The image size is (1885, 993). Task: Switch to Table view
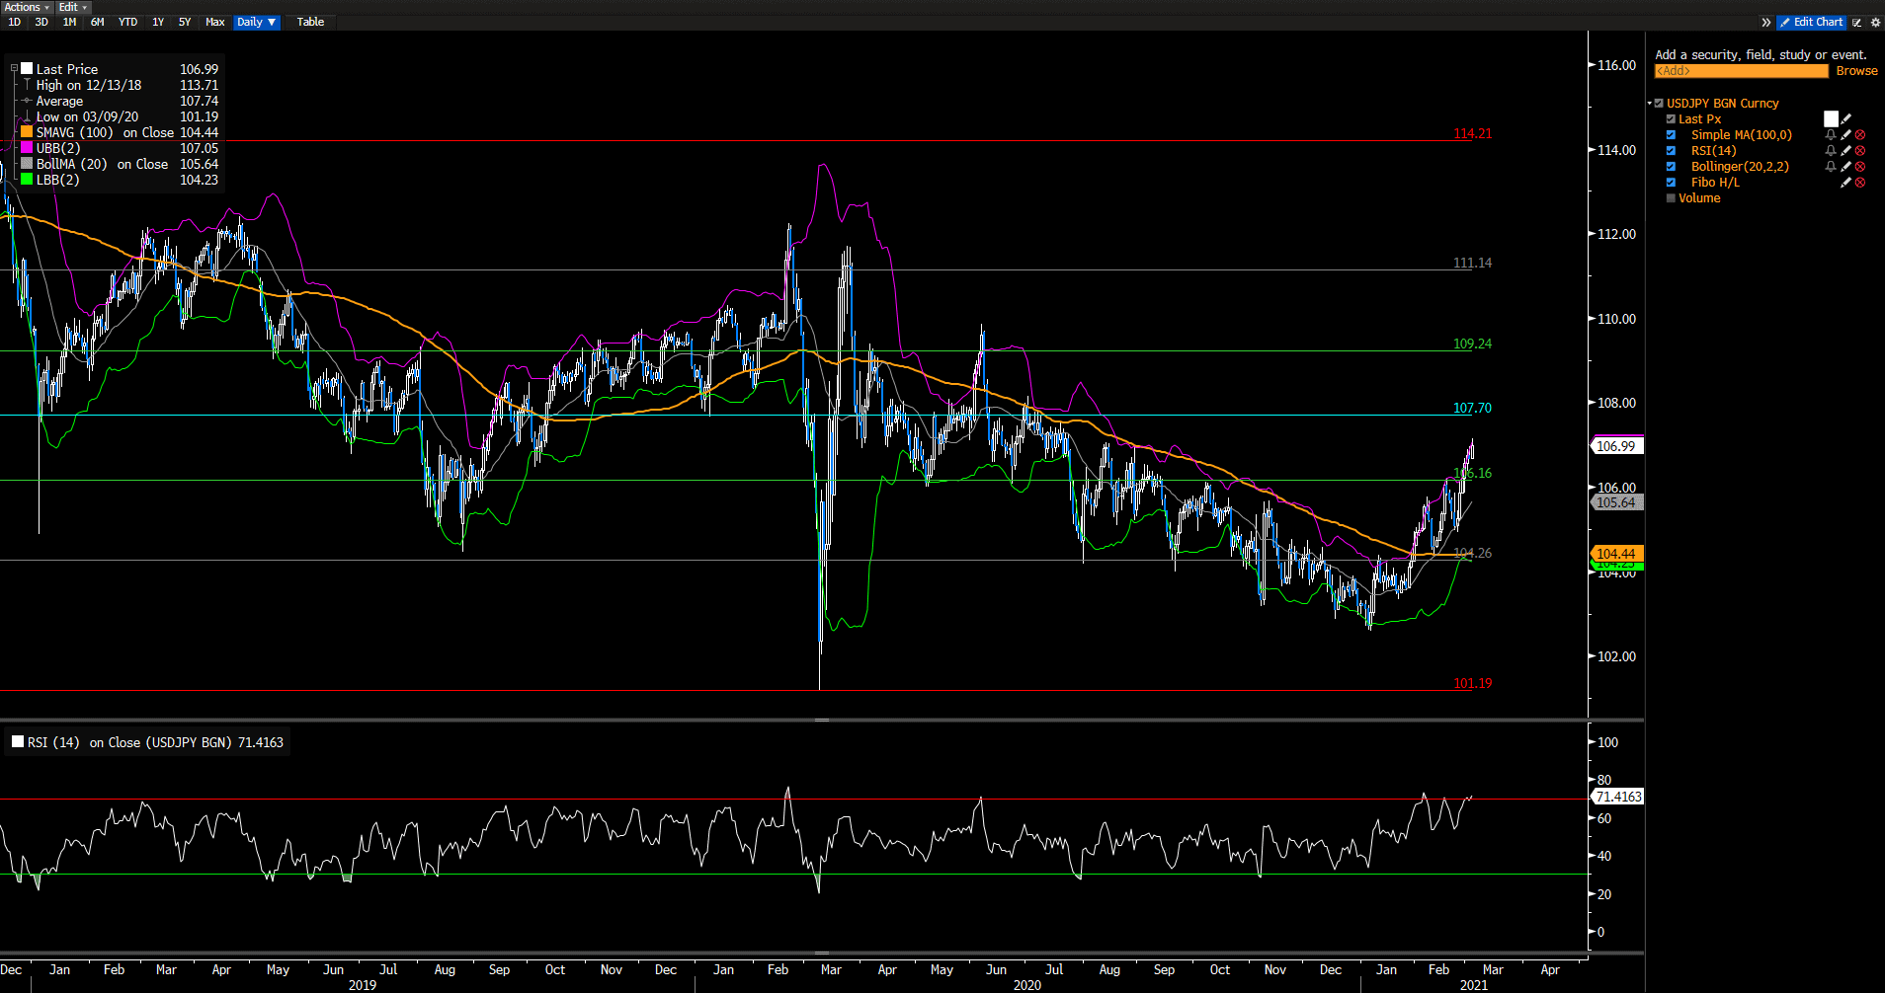(310, 22)
